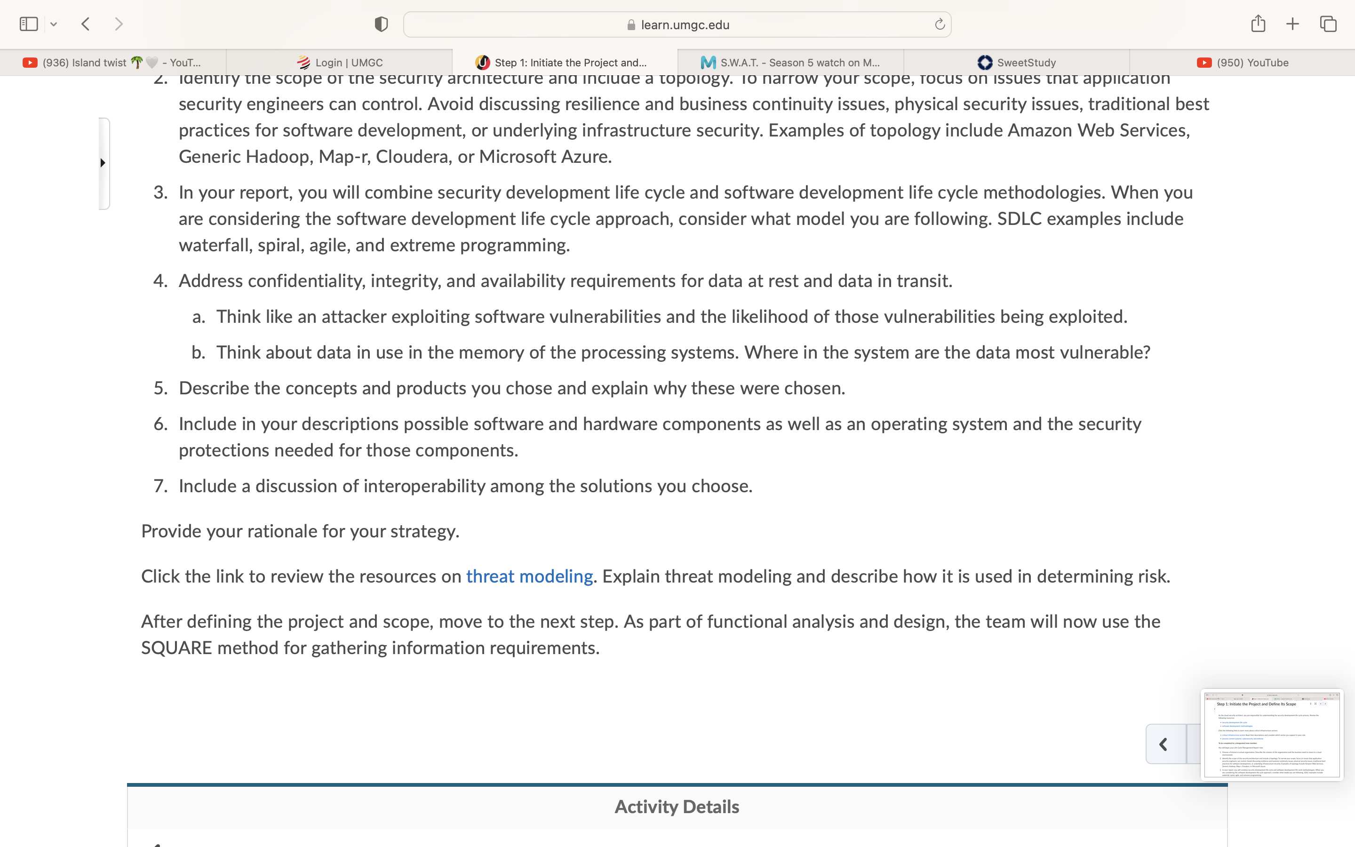
Task: Open the screenshot preview thumbnail
Action: click(x=1272, y=735)
